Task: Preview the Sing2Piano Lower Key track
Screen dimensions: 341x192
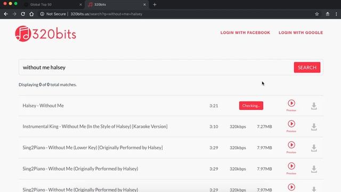Action: pyautogui.click(x=291, y=147)
